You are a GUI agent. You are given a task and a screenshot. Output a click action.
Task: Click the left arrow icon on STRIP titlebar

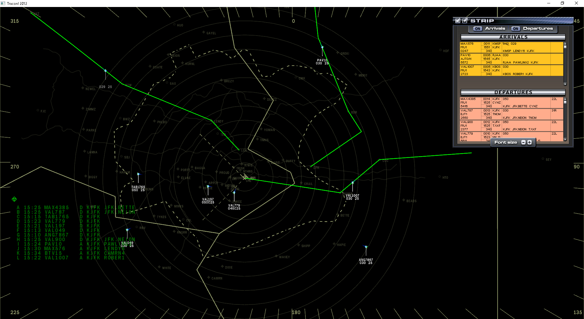tap(458, 21)
